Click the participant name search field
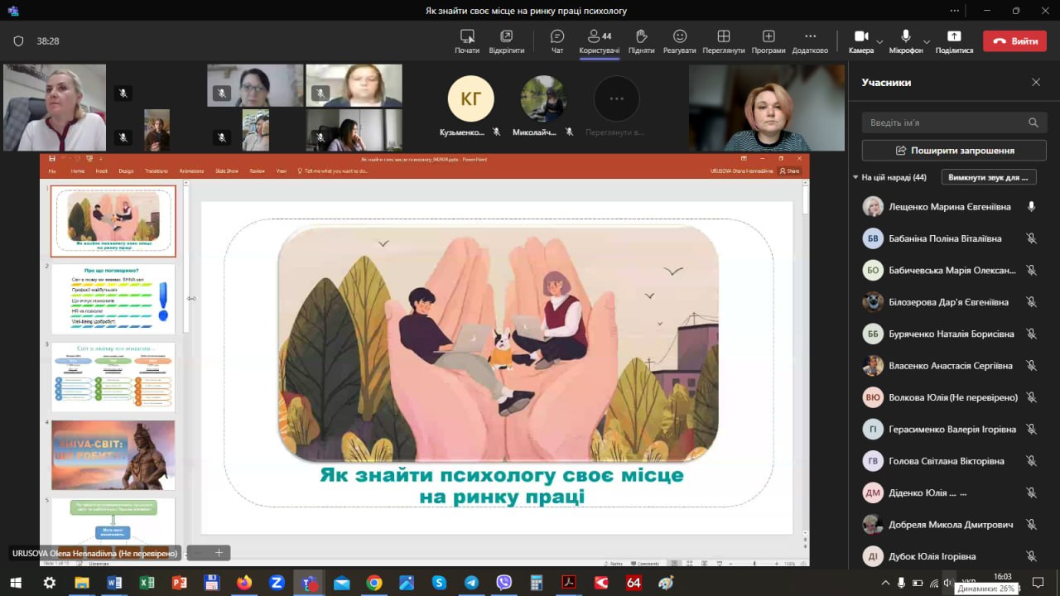 point(944,123)
